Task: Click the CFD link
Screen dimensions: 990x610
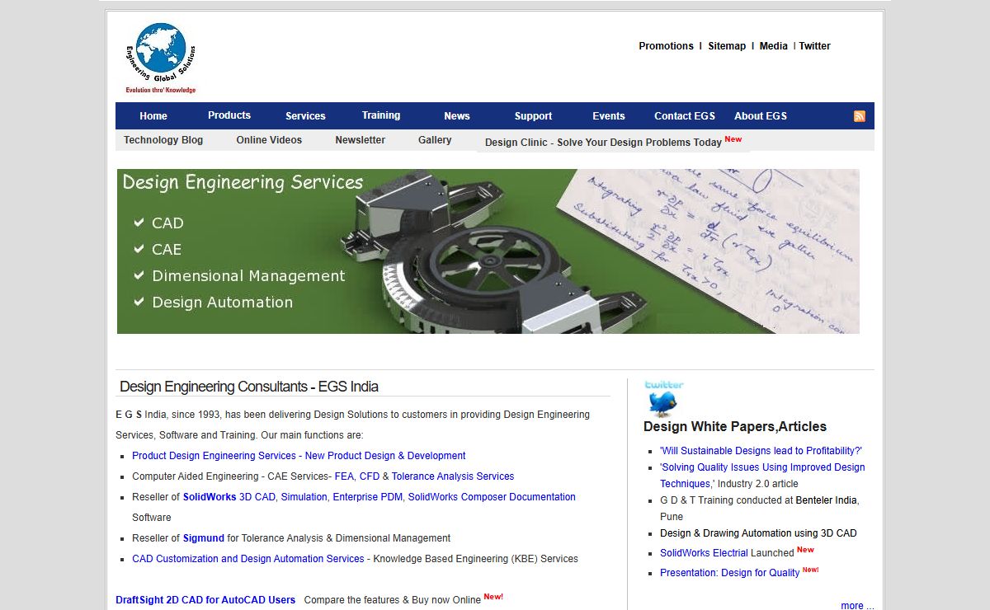Action: click(370, 476)
